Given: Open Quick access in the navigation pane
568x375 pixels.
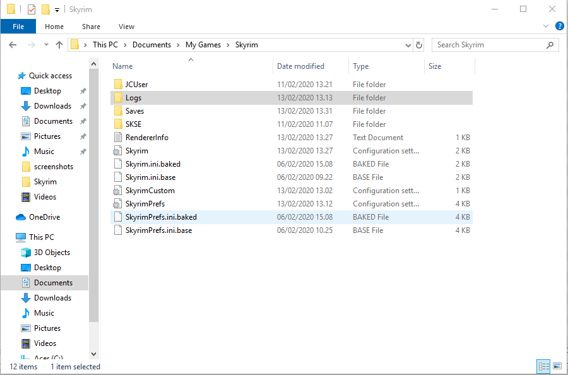Looking at the screenshot, I should pyautogui.click(x=50, y=76).
